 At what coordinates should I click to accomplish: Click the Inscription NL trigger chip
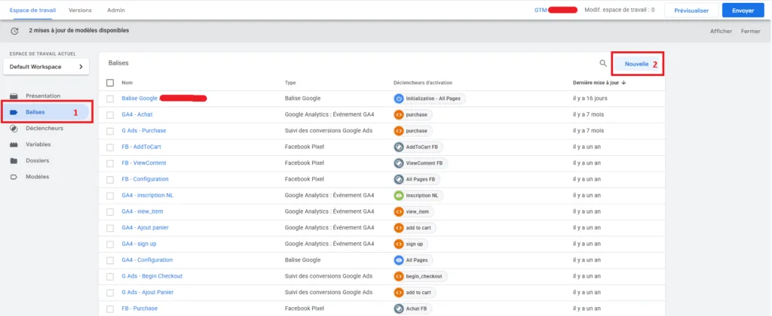tap(418, 196)
